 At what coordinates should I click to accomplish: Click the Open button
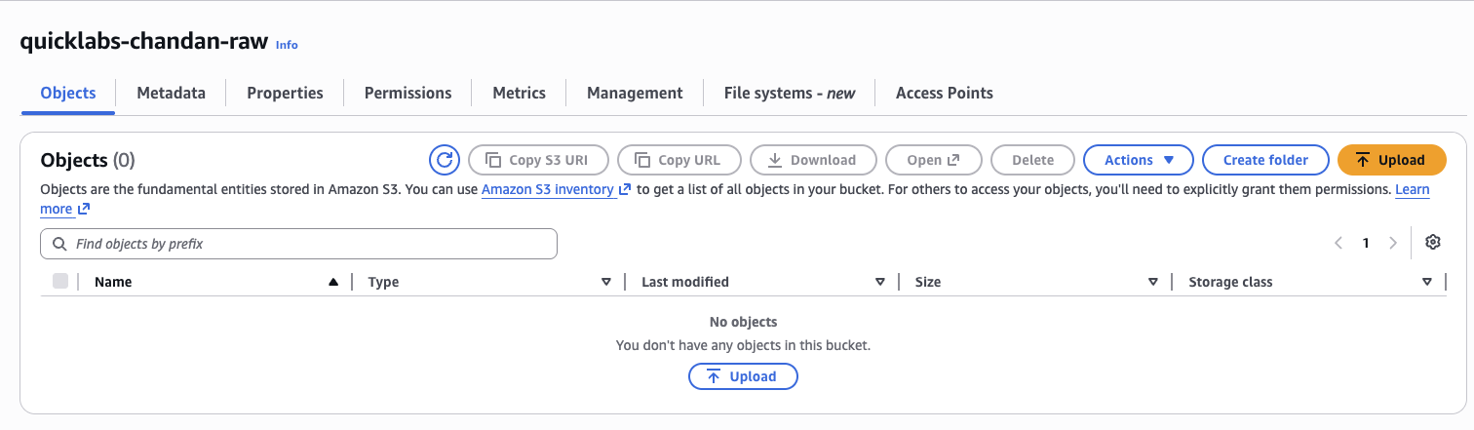tap(934, 160)
